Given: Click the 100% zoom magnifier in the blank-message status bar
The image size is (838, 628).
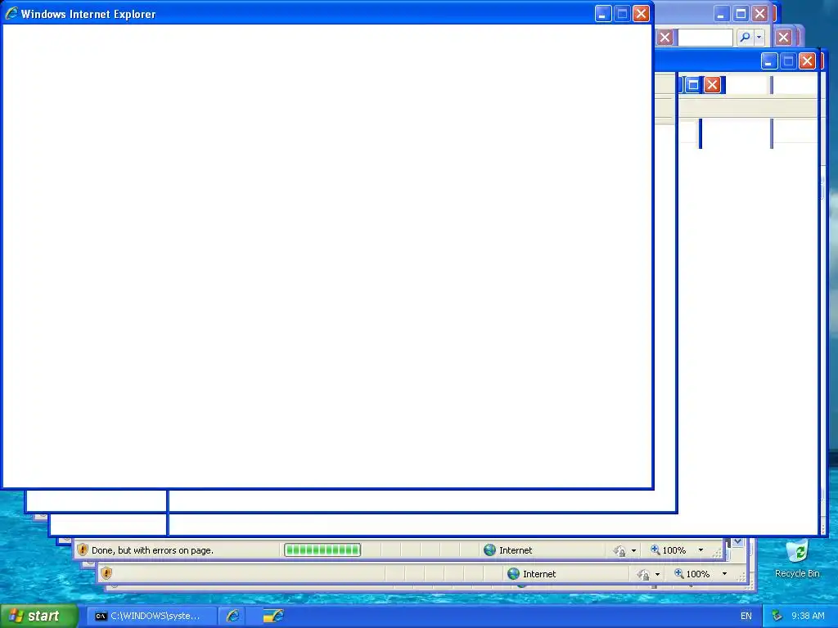Looking at the screenshot, I should (x=678, y=573).
